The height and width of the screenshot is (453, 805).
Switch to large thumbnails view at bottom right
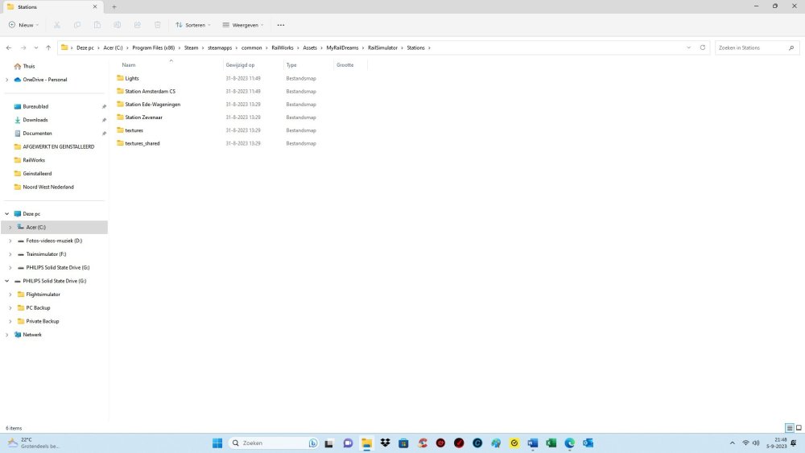799,428
